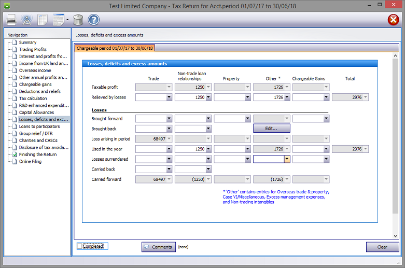This screenshot has height=268, width=405.
Task: Open the Comments button
Action: point(159,247)
